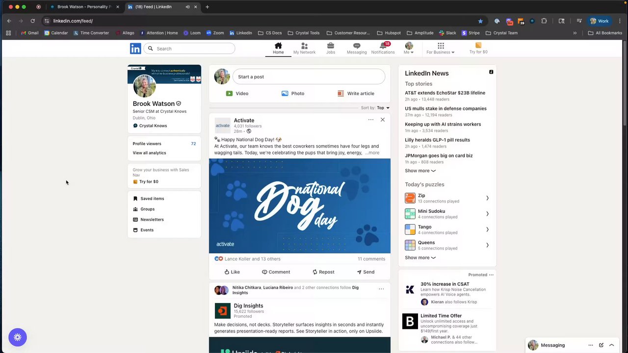The width and height of the screenshot is (628, 353).
Task: Read US mulls stake in defense companies
Action: click(445, 108)
